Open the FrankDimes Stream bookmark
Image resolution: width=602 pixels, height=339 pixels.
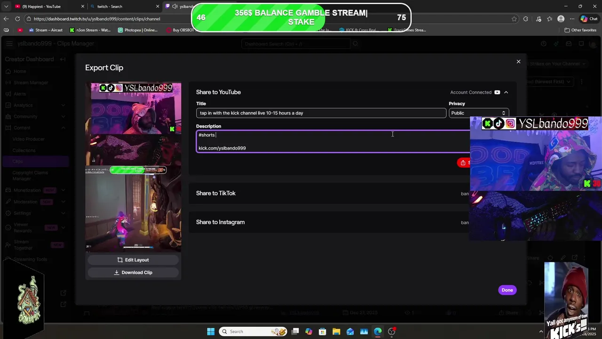point(407,30)
